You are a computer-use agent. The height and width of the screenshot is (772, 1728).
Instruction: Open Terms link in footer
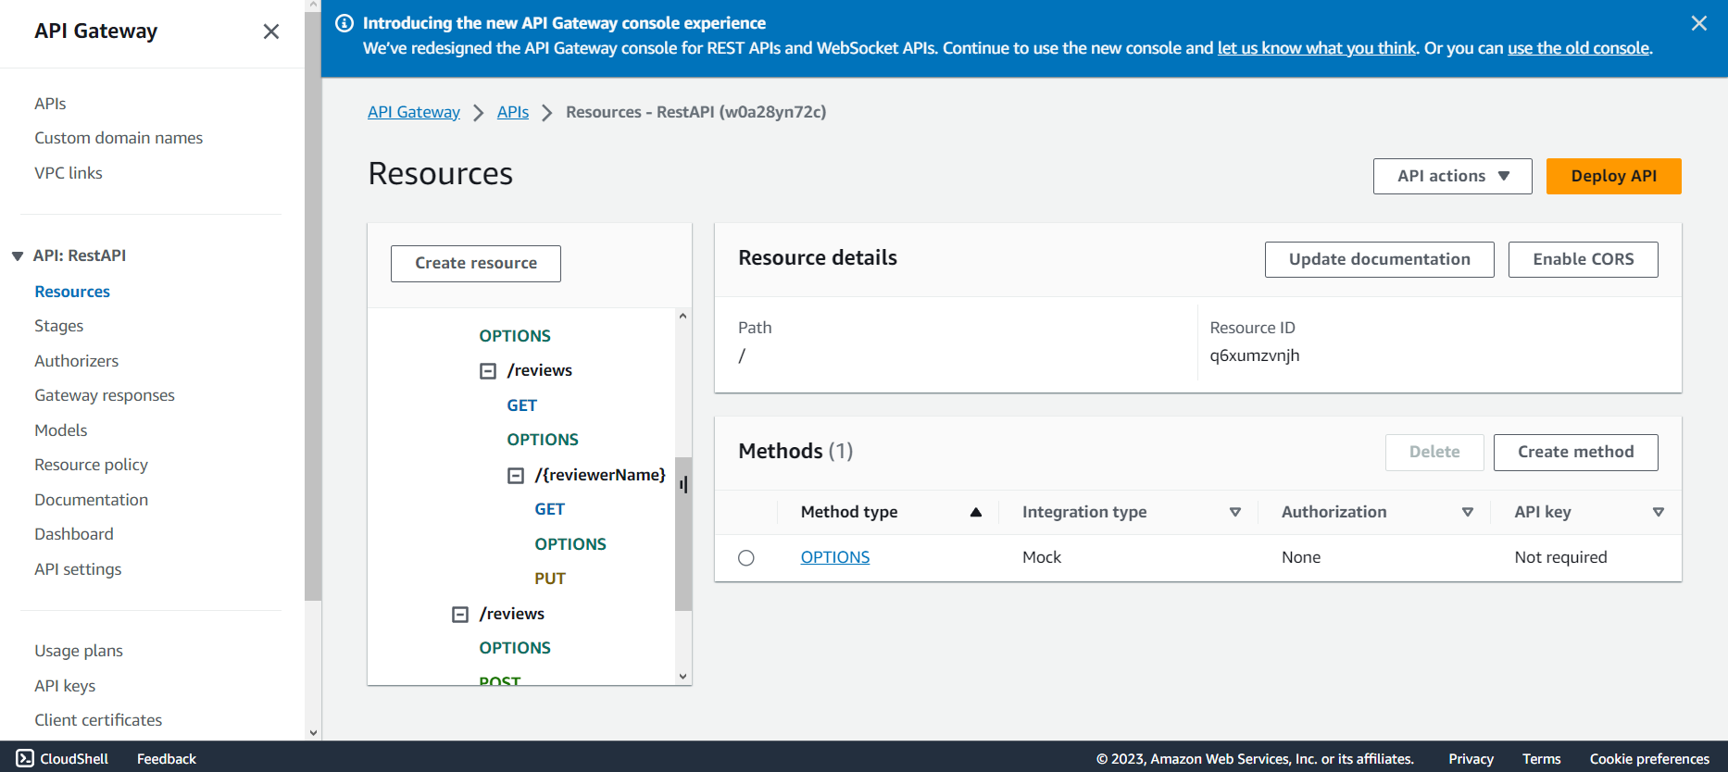pyautogui.click(x=1542, y=759)
